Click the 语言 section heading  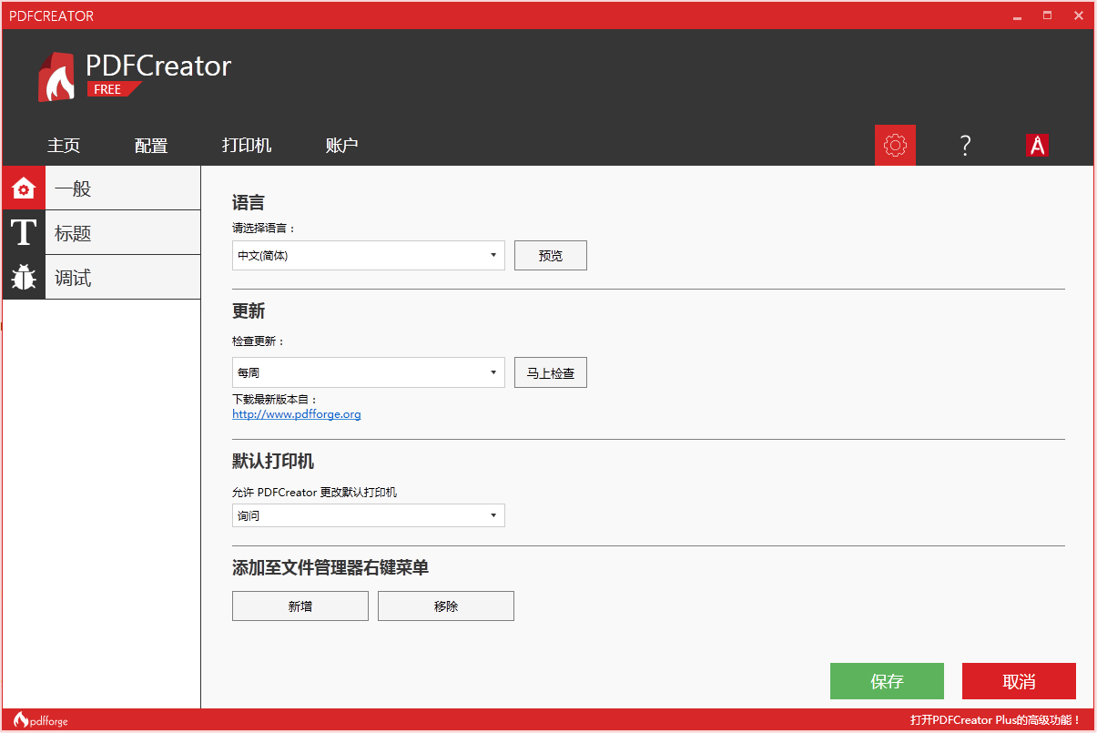pyautogui.click(x=249, y=203)
